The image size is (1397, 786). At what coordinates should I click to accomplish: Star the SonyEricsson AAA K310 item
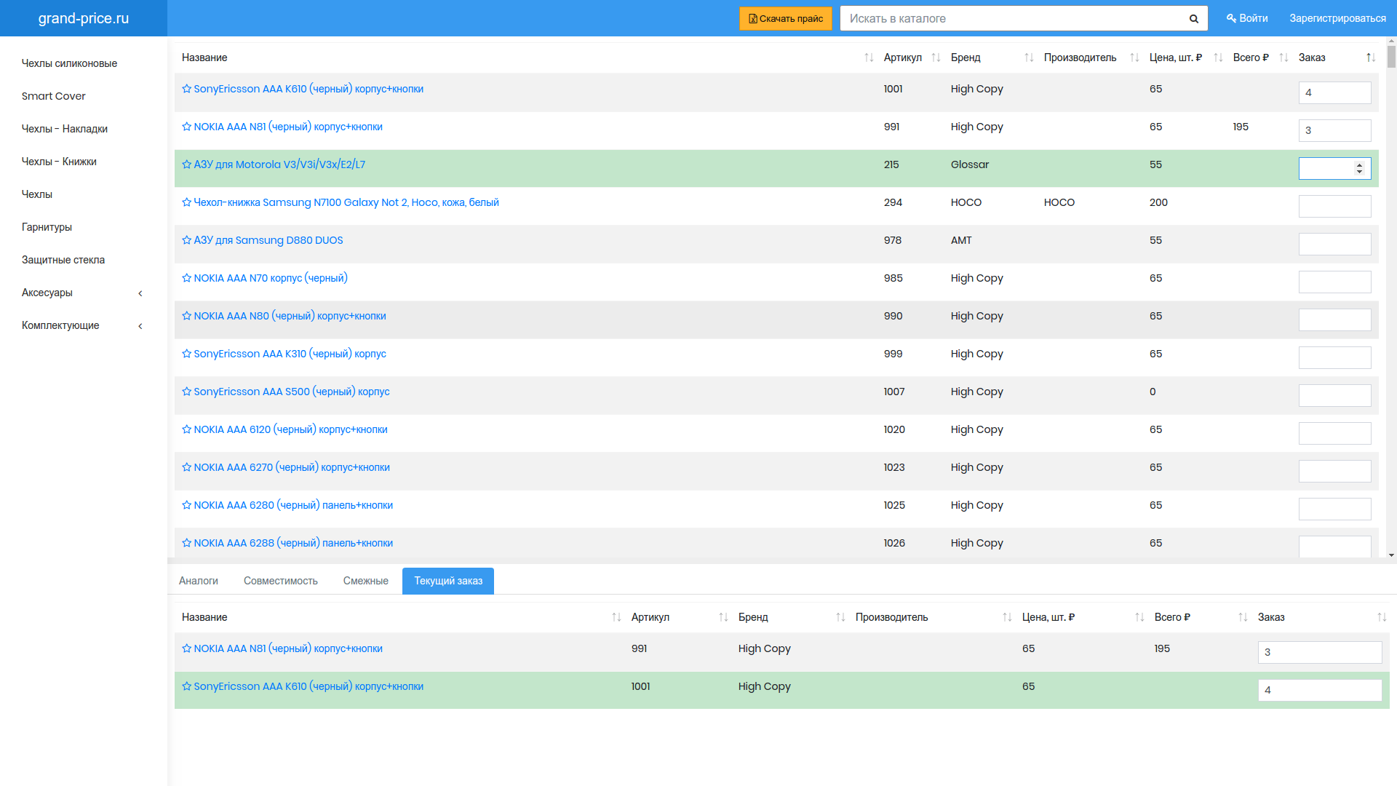(186, 354)
